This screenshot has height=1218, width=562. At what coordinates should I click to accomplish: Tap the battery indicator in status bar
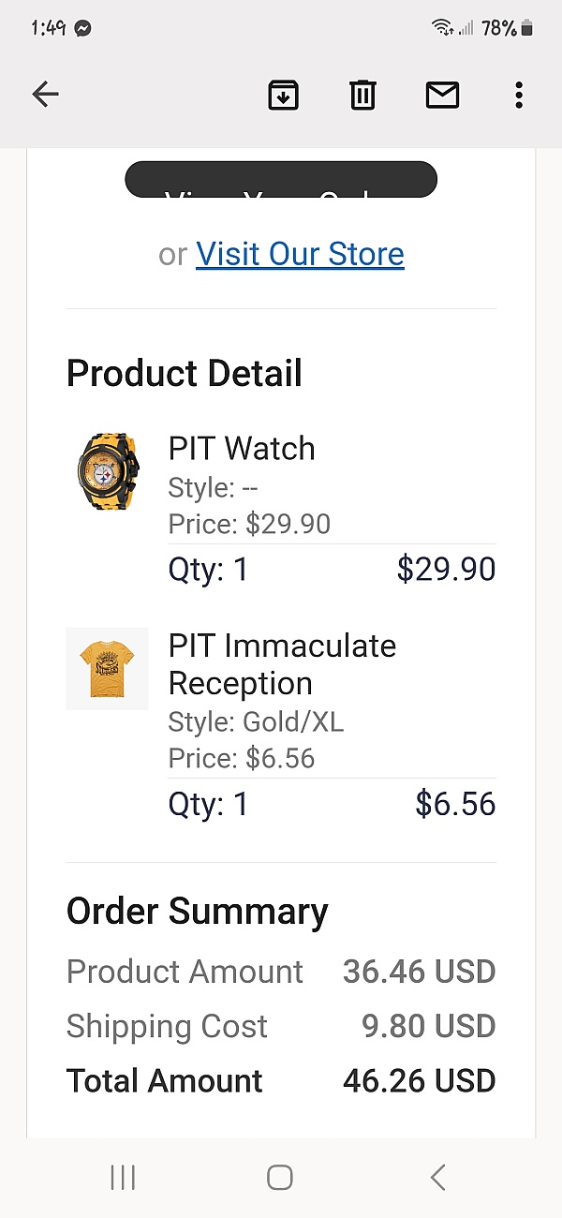pyautogui.click(x=527, y=28)
